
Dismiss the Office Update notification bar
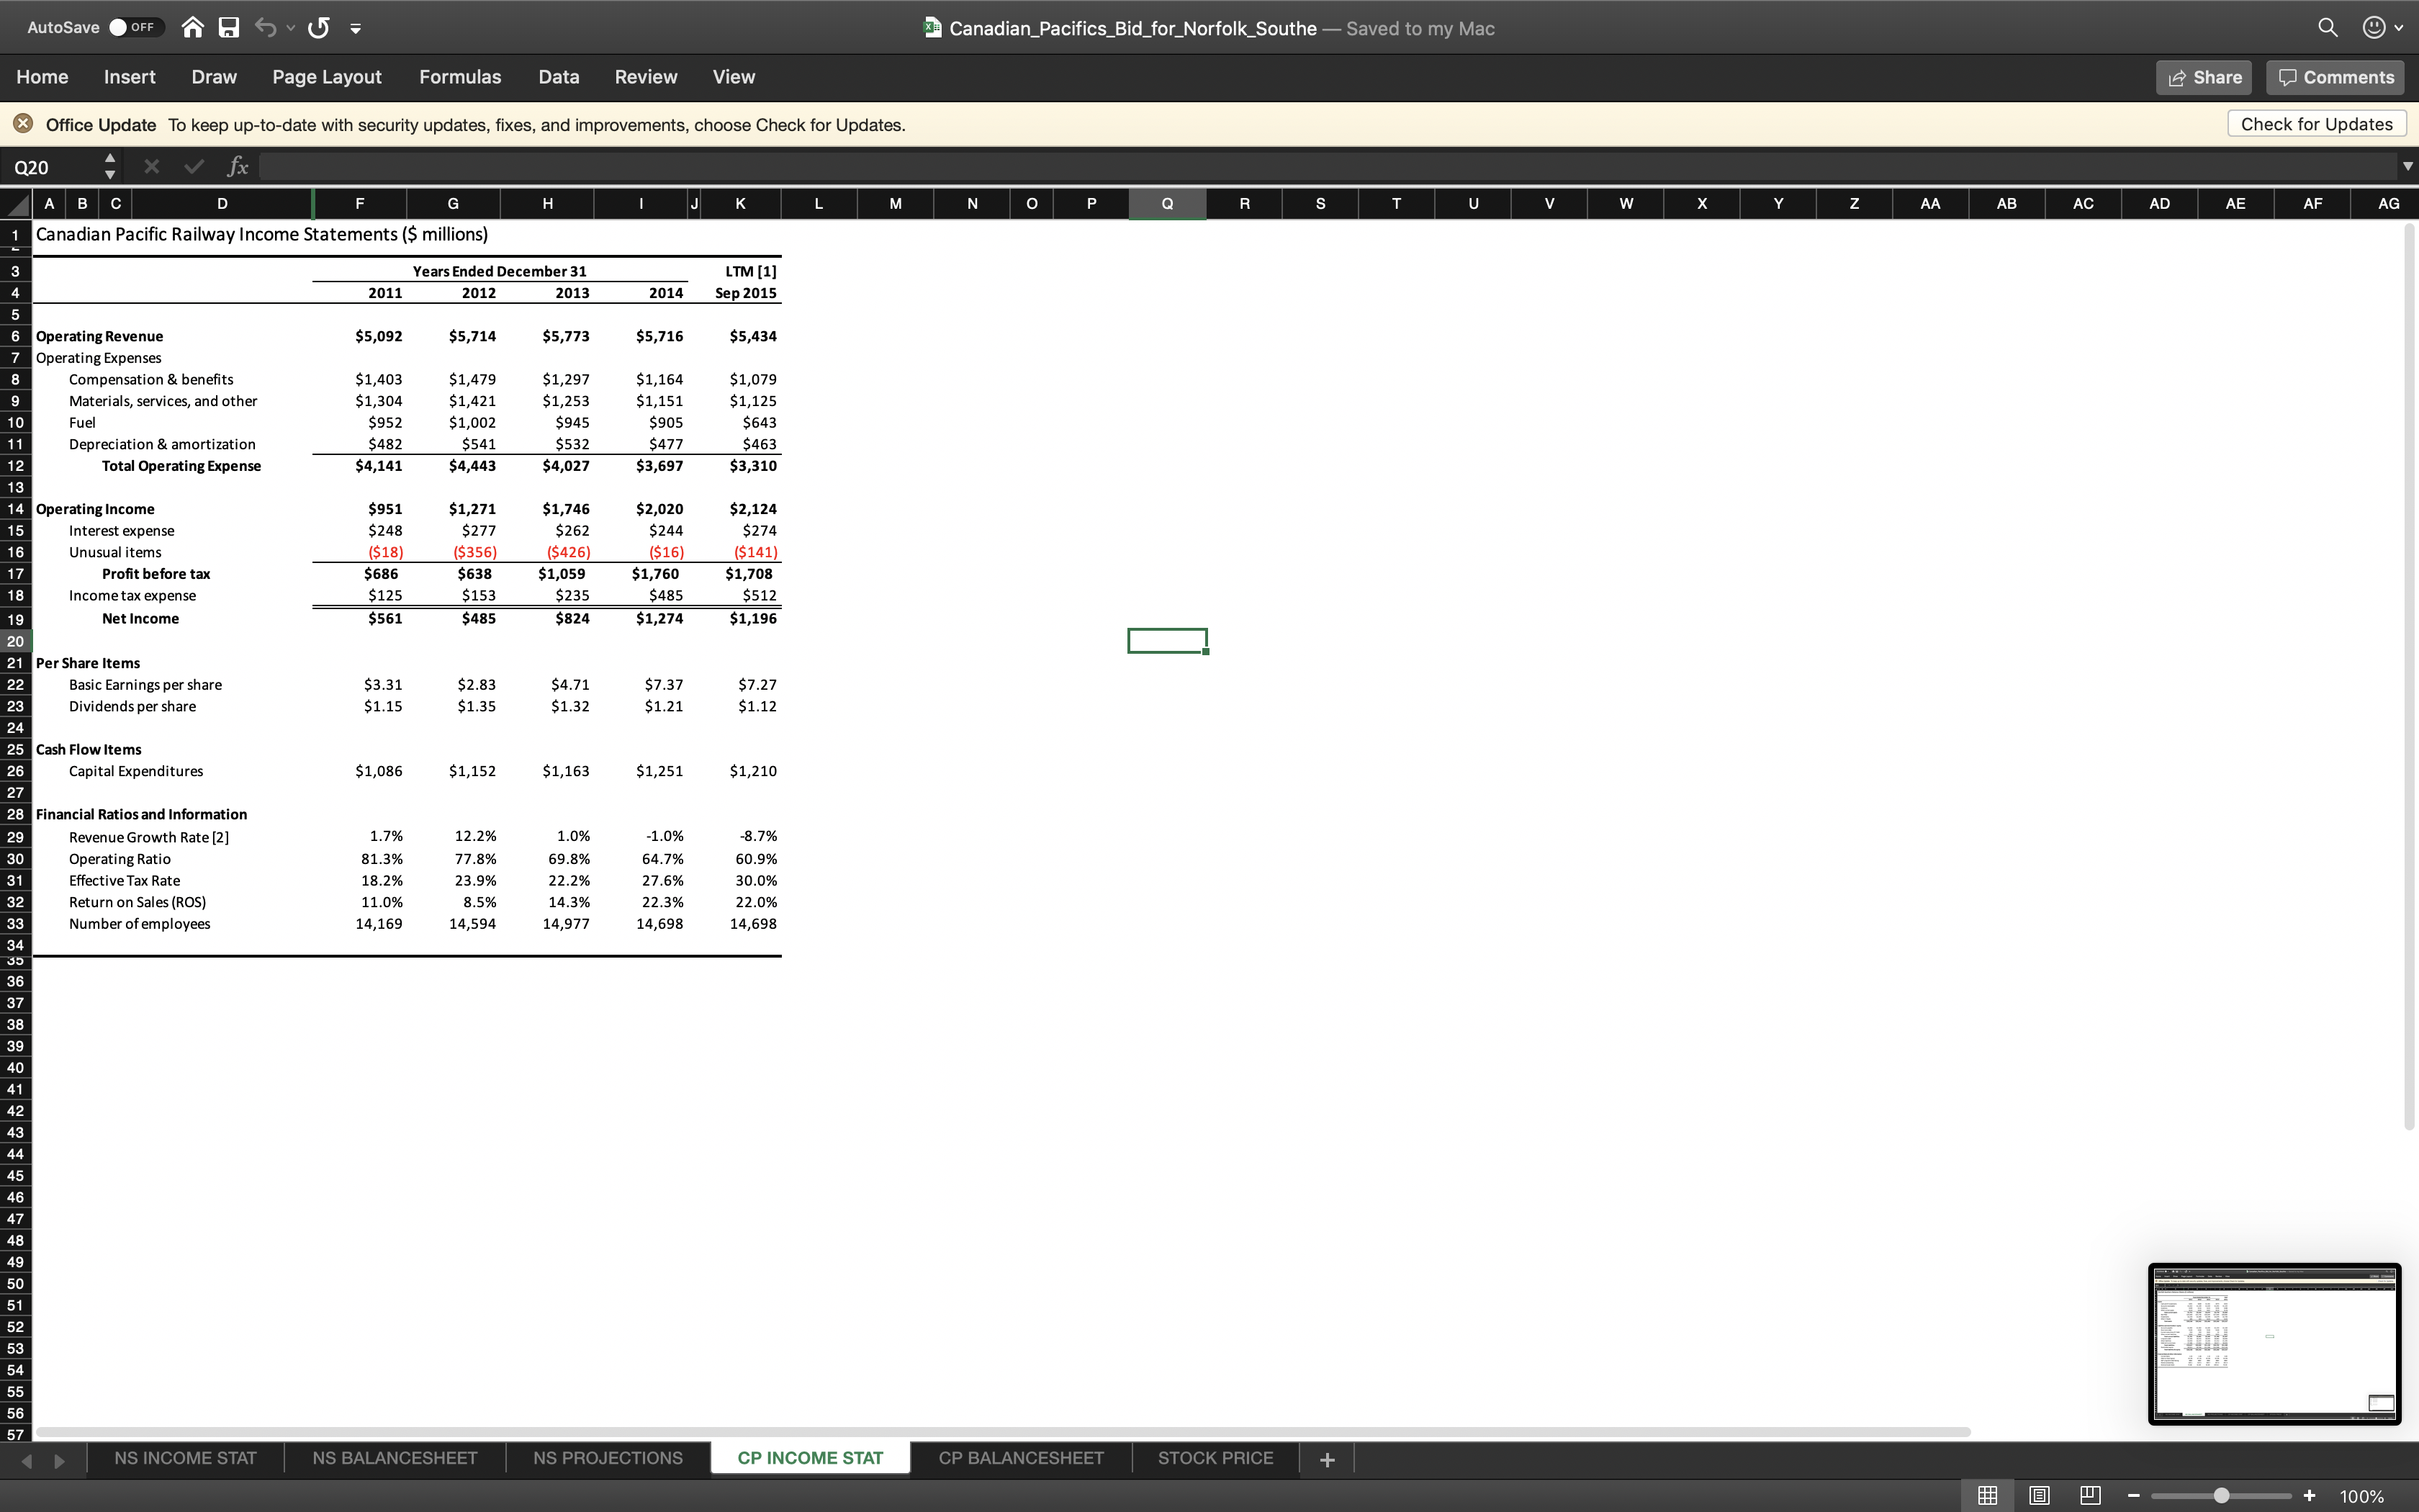tap(23, 124)
